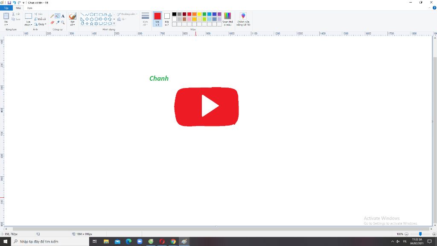Click the Save icon in quick access toolbar
Image resolution: width=437 pixels, height=246 pixels.
point(9,3)
